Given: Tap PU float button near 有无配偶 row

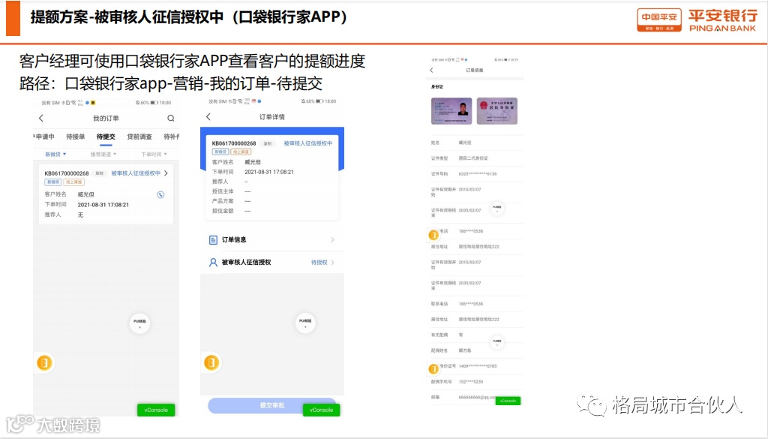Looking at the screenshot, I should (496, 342).
